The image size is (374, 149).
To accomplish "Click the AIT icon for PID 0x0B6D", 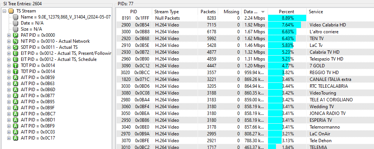I will point(16,90).
